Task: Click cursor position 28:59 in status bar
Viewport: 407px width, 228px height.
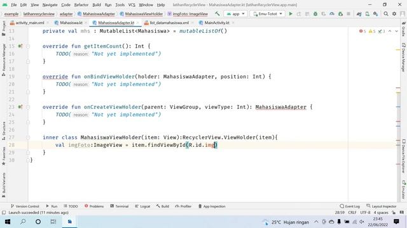Action: point(340,213)
